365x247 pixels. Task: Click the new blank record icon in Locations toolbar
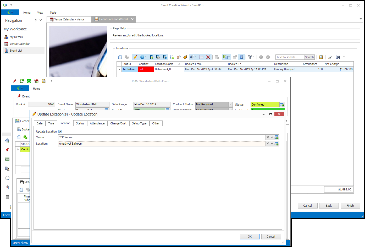(120, 57)
